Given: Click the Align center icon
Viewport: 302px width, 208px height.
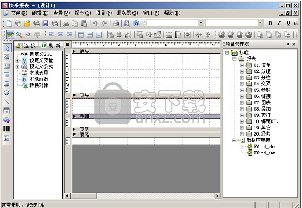Looking at the screenshot, I should point(60,34).
